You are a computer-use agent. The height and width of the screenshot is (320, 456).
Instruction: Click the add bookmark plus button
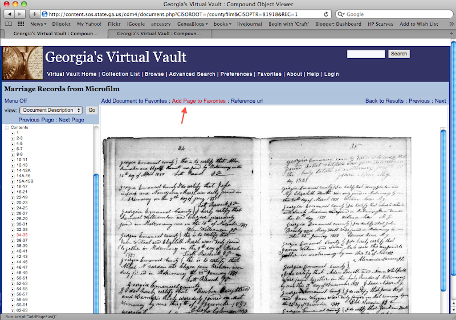34,14
